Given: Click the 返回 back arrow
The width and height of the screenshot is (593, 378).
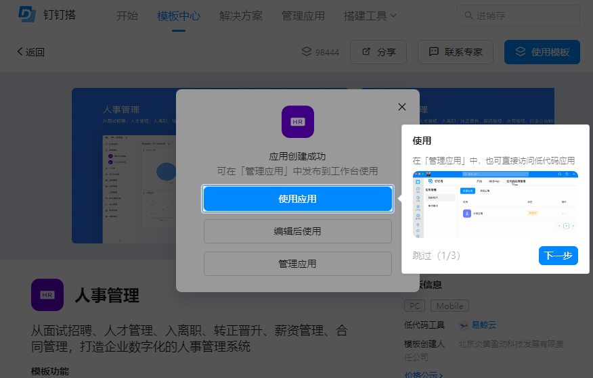Looking at the screenshot, I should 20,52.
